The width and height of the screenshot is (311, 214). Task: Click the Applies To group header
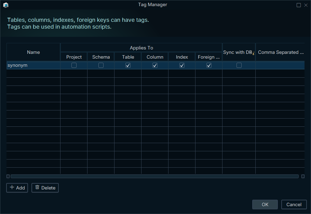pos(141,48)
